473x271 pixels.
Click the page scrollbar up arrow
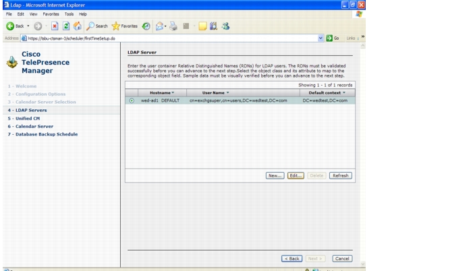(363, 46)
